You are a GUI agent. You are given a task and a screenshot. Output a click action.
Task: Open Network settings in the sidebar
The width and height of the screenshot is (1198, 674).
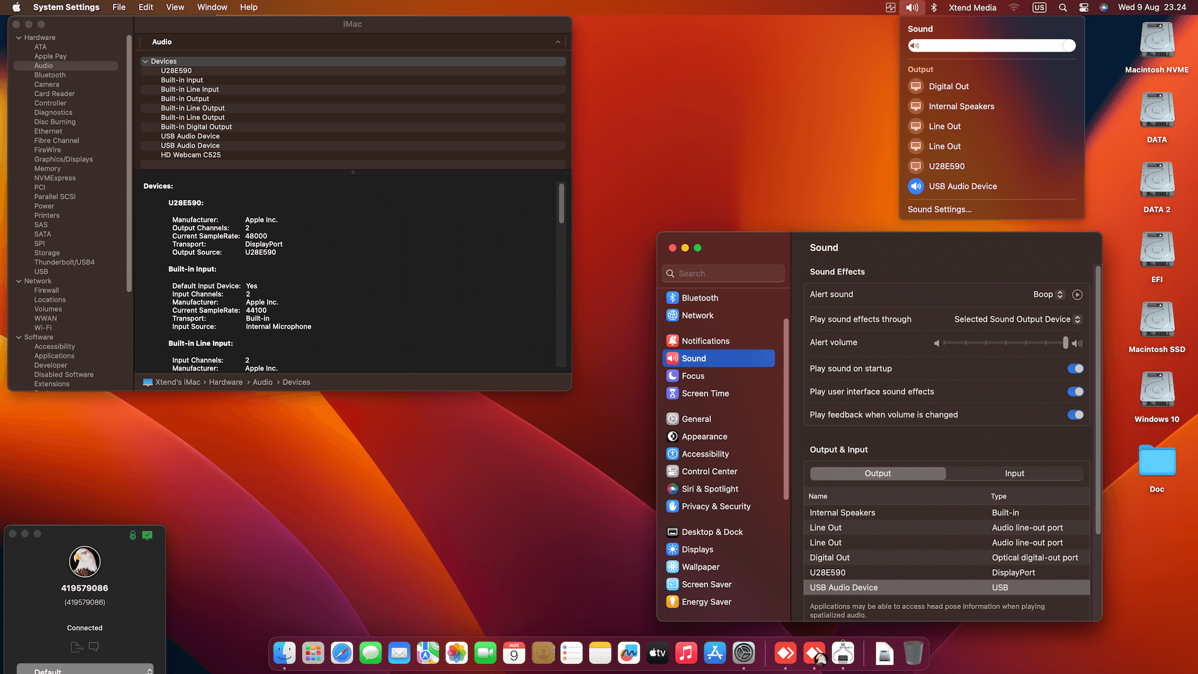point(719,316)
